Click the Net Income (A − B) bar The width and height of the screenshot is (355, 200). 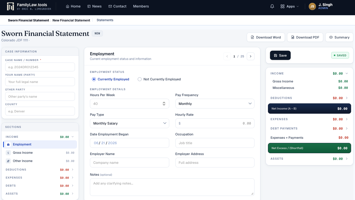pos(309,109)
